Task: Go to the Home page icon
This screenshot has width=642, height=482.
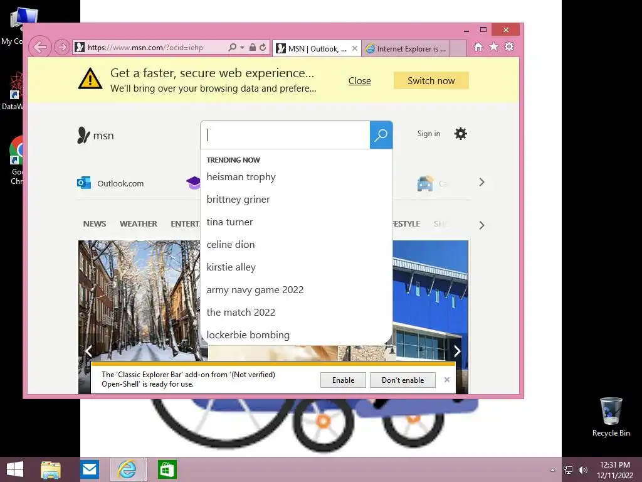Action: 478,46
